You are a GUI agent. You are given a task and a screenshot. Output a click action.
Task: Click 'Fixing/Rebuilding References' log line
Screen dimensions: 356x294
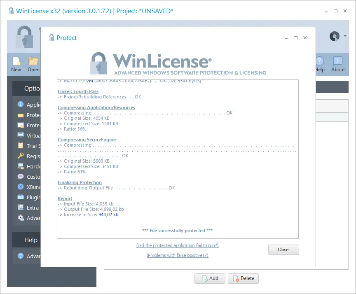(x=99, y=97)
